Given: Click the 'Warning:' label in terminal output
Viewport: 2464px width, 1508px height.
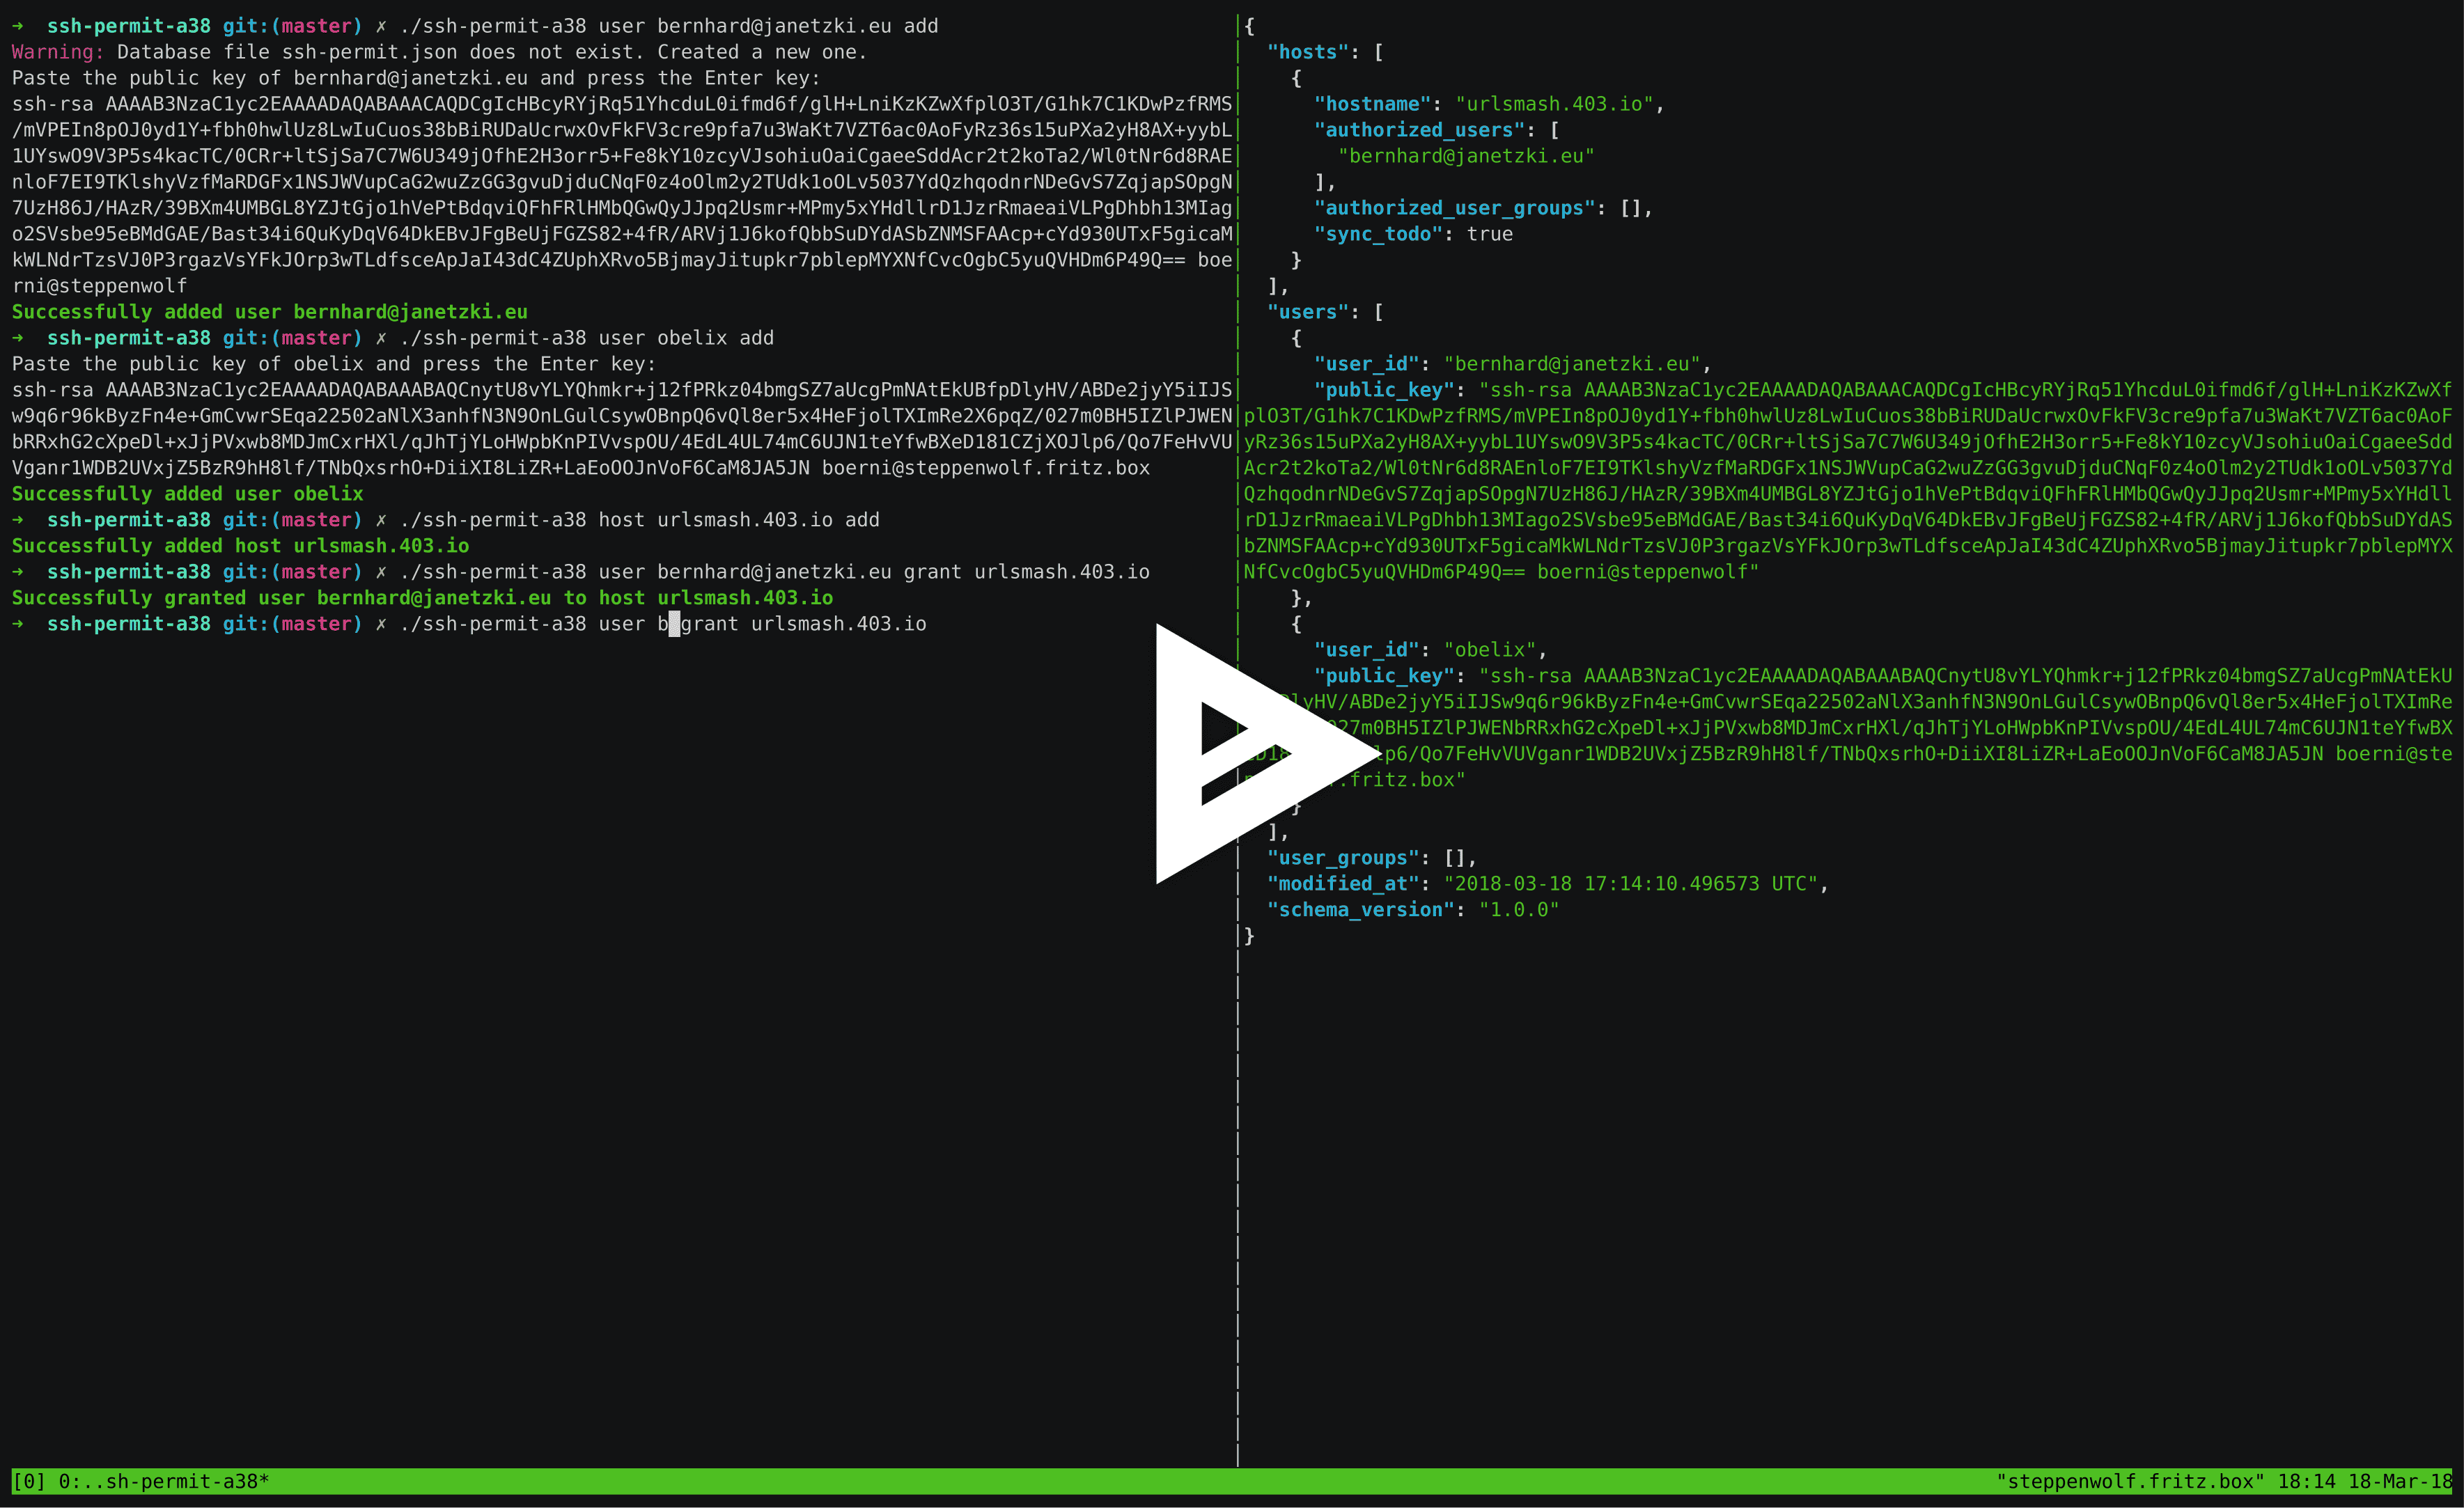Looking at the screenshot, I should [x=58, y=52].
